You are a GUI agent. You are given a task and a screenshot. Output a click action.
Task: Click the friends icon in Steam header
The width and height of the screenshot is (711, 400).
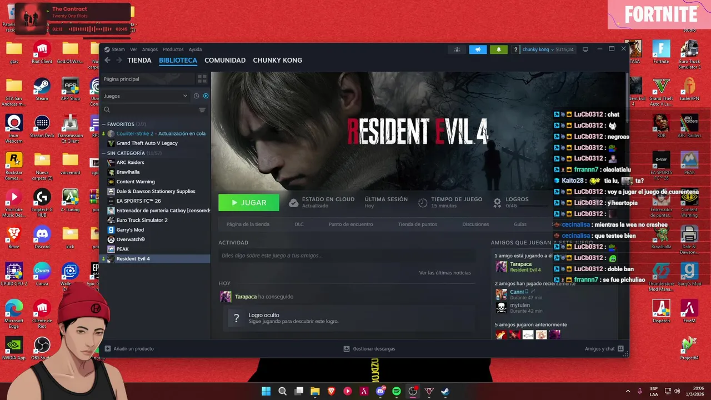(457, 49)
